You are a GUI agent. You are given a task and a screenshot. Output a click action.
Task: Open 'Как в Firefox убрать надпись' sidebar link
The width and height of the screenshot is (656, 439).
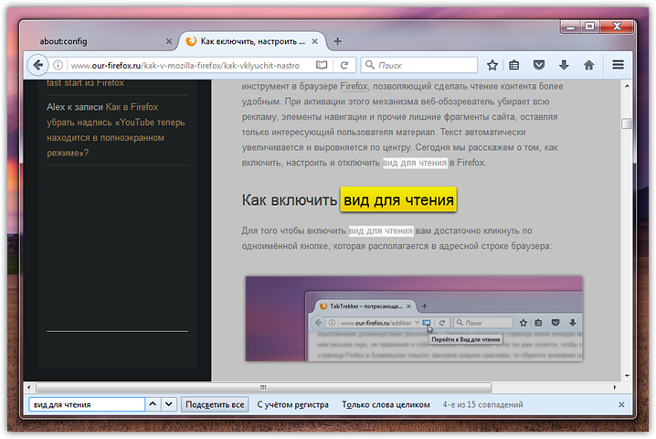click(115, 130)
